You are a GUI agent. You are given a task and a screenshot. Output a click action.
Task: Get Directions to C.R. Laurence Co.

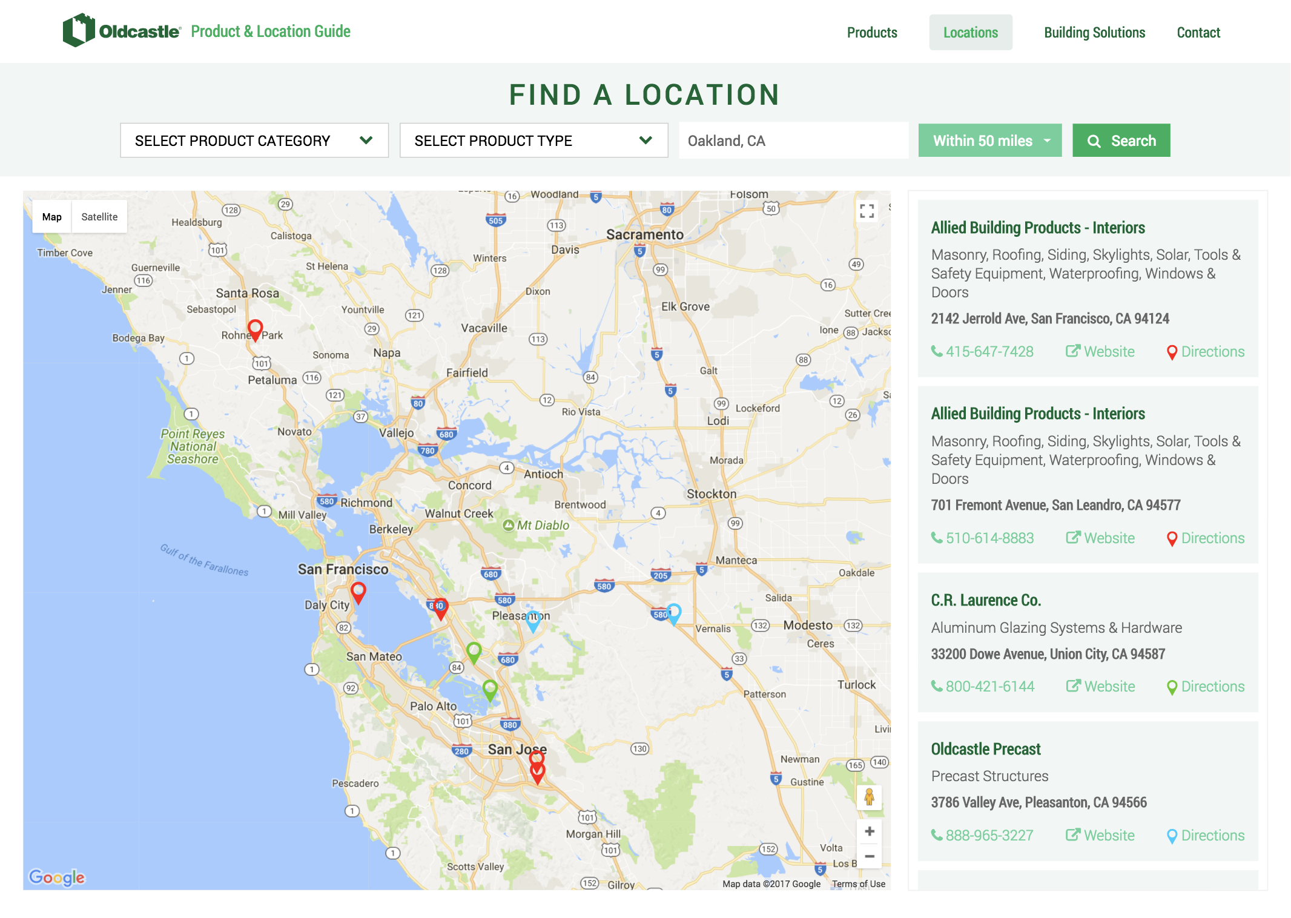(1206, 687)
